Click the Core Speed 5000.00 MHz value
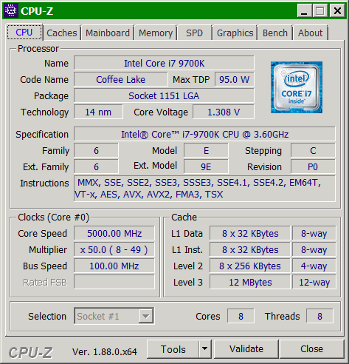349x364 pixels. pyautogui.click(x=114, y=233)
